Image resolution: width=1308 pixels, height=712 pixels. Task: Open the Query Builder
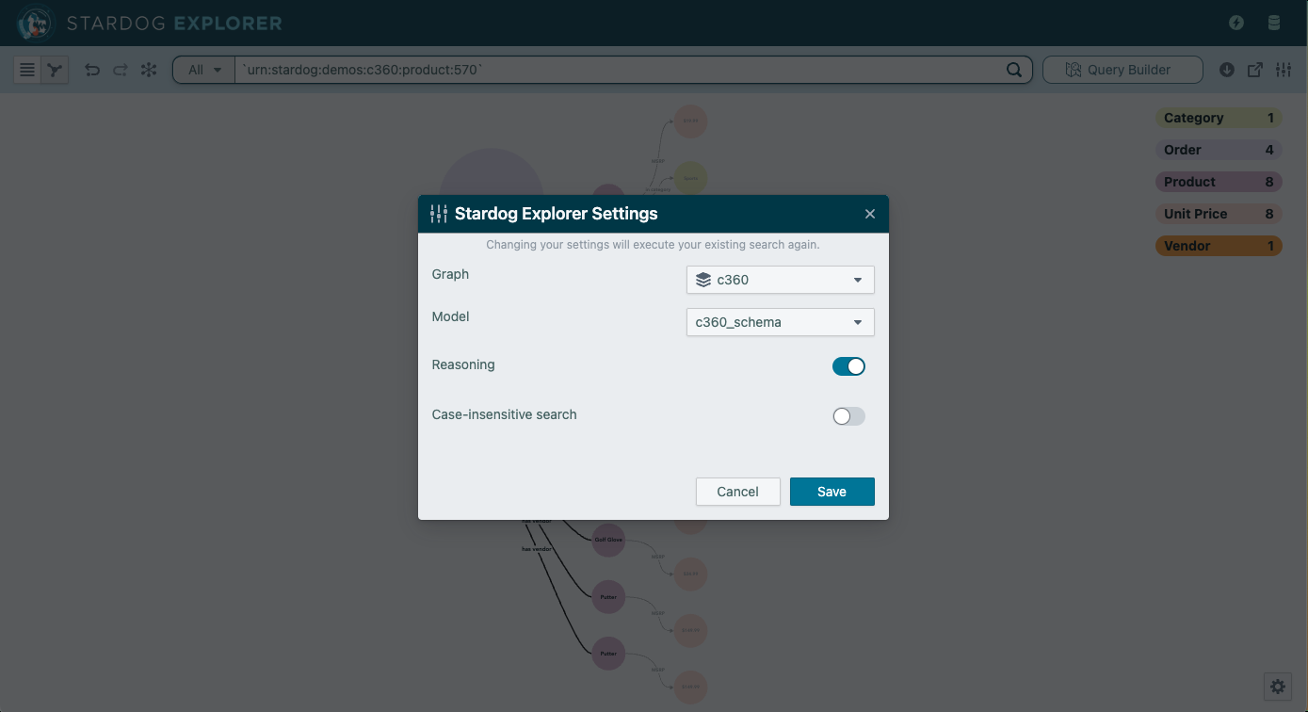pos(1122,69)
